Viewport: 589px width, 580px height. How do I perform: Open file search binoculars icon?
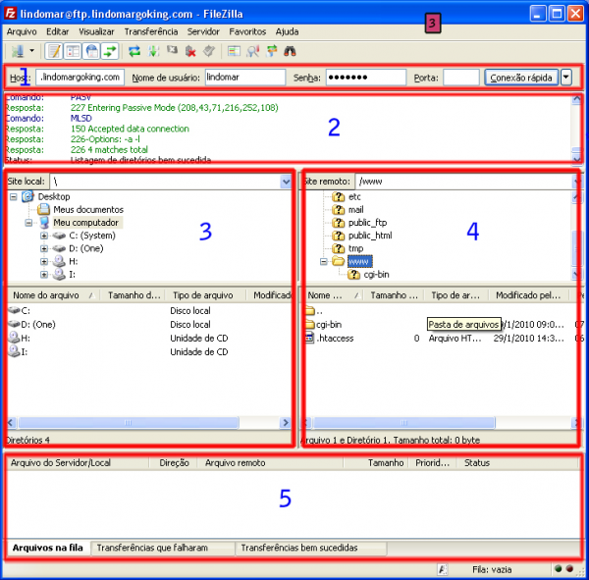[x=290, y=51]
